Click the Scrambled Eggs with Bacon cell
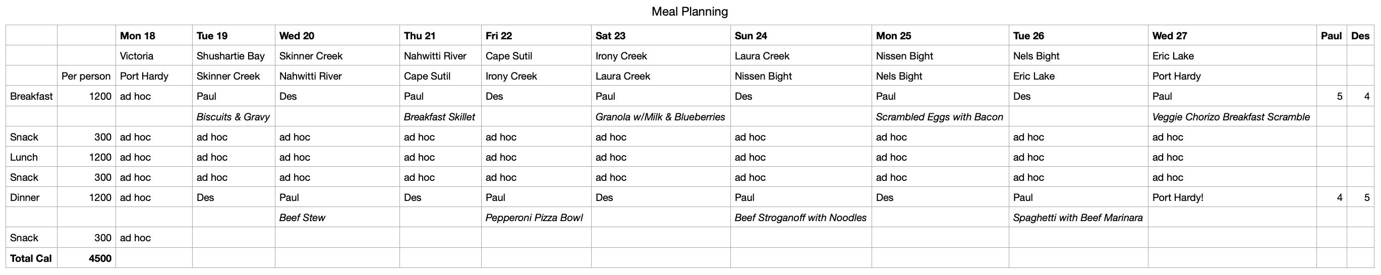The height and width of the screenshot is (275, 1381). pyautogui.click(x=939, y=117)
